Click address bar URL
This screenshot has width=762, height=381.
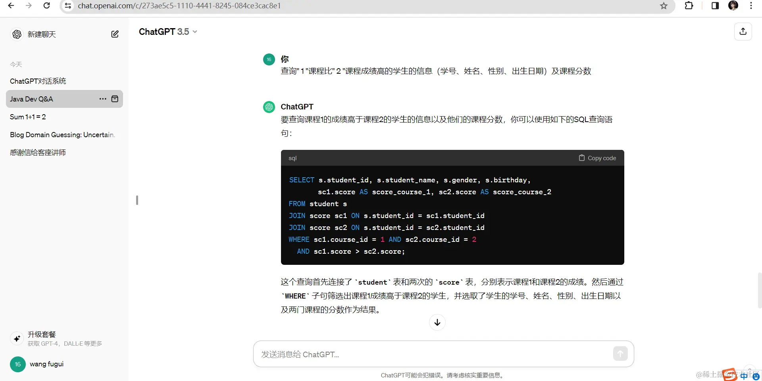coord(179,6)
